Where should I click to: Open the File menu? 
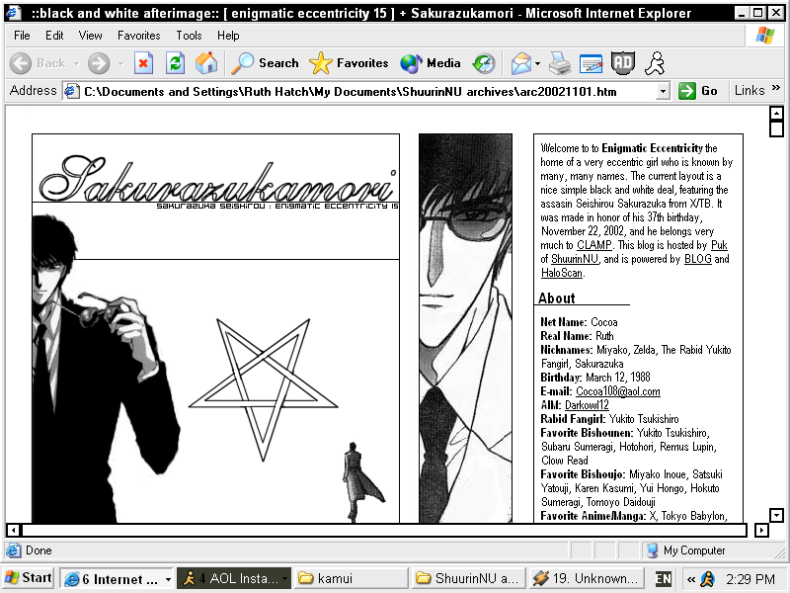[x=22, y=36]
